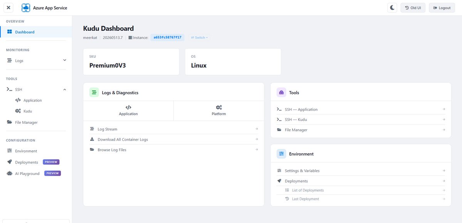This screenshot has width=462, height=223.
Task: Click terminal icon beside SSH — Application
Action: pyautogui.click(x=279, y=109)
